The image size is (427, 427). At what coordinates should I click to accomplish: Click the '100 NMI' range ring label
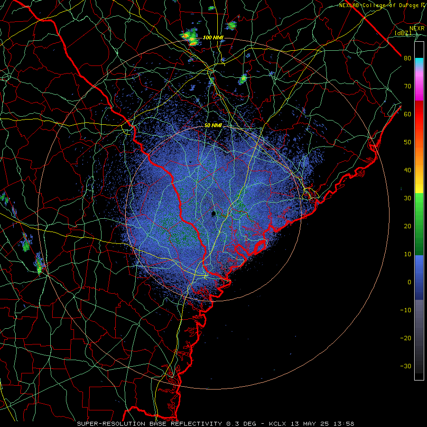pyautogui.click(x=213, y=37)
